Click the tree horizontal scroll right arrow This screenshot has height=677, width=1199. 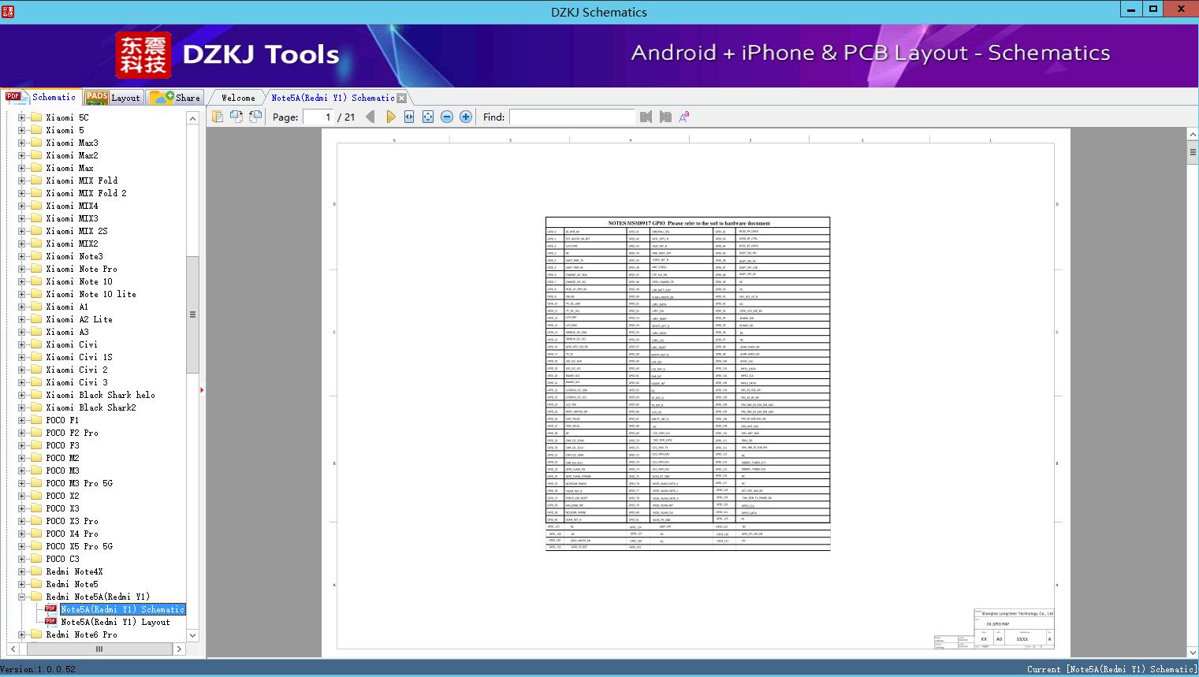179,649
